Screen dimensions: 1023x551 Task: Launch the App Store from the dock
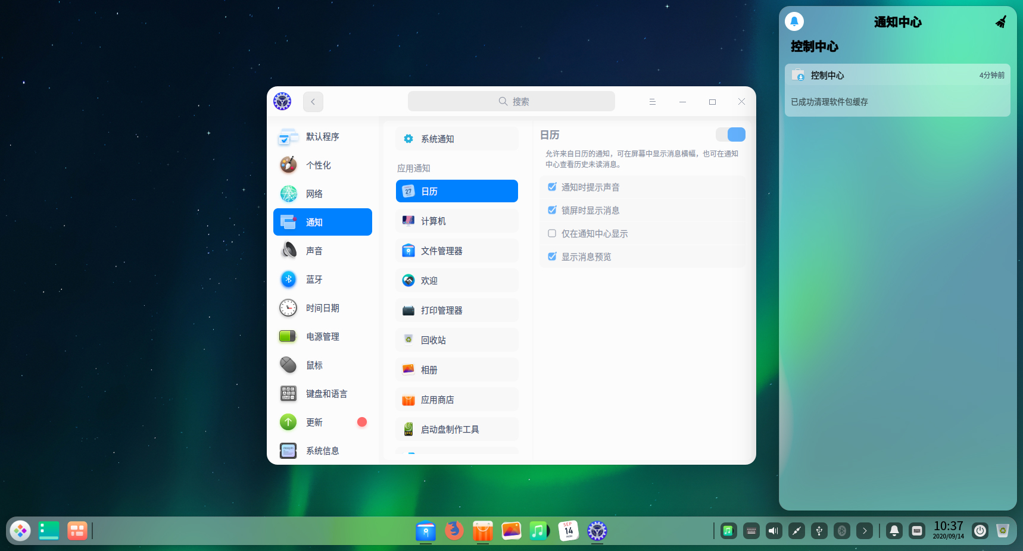pos(482,530)
